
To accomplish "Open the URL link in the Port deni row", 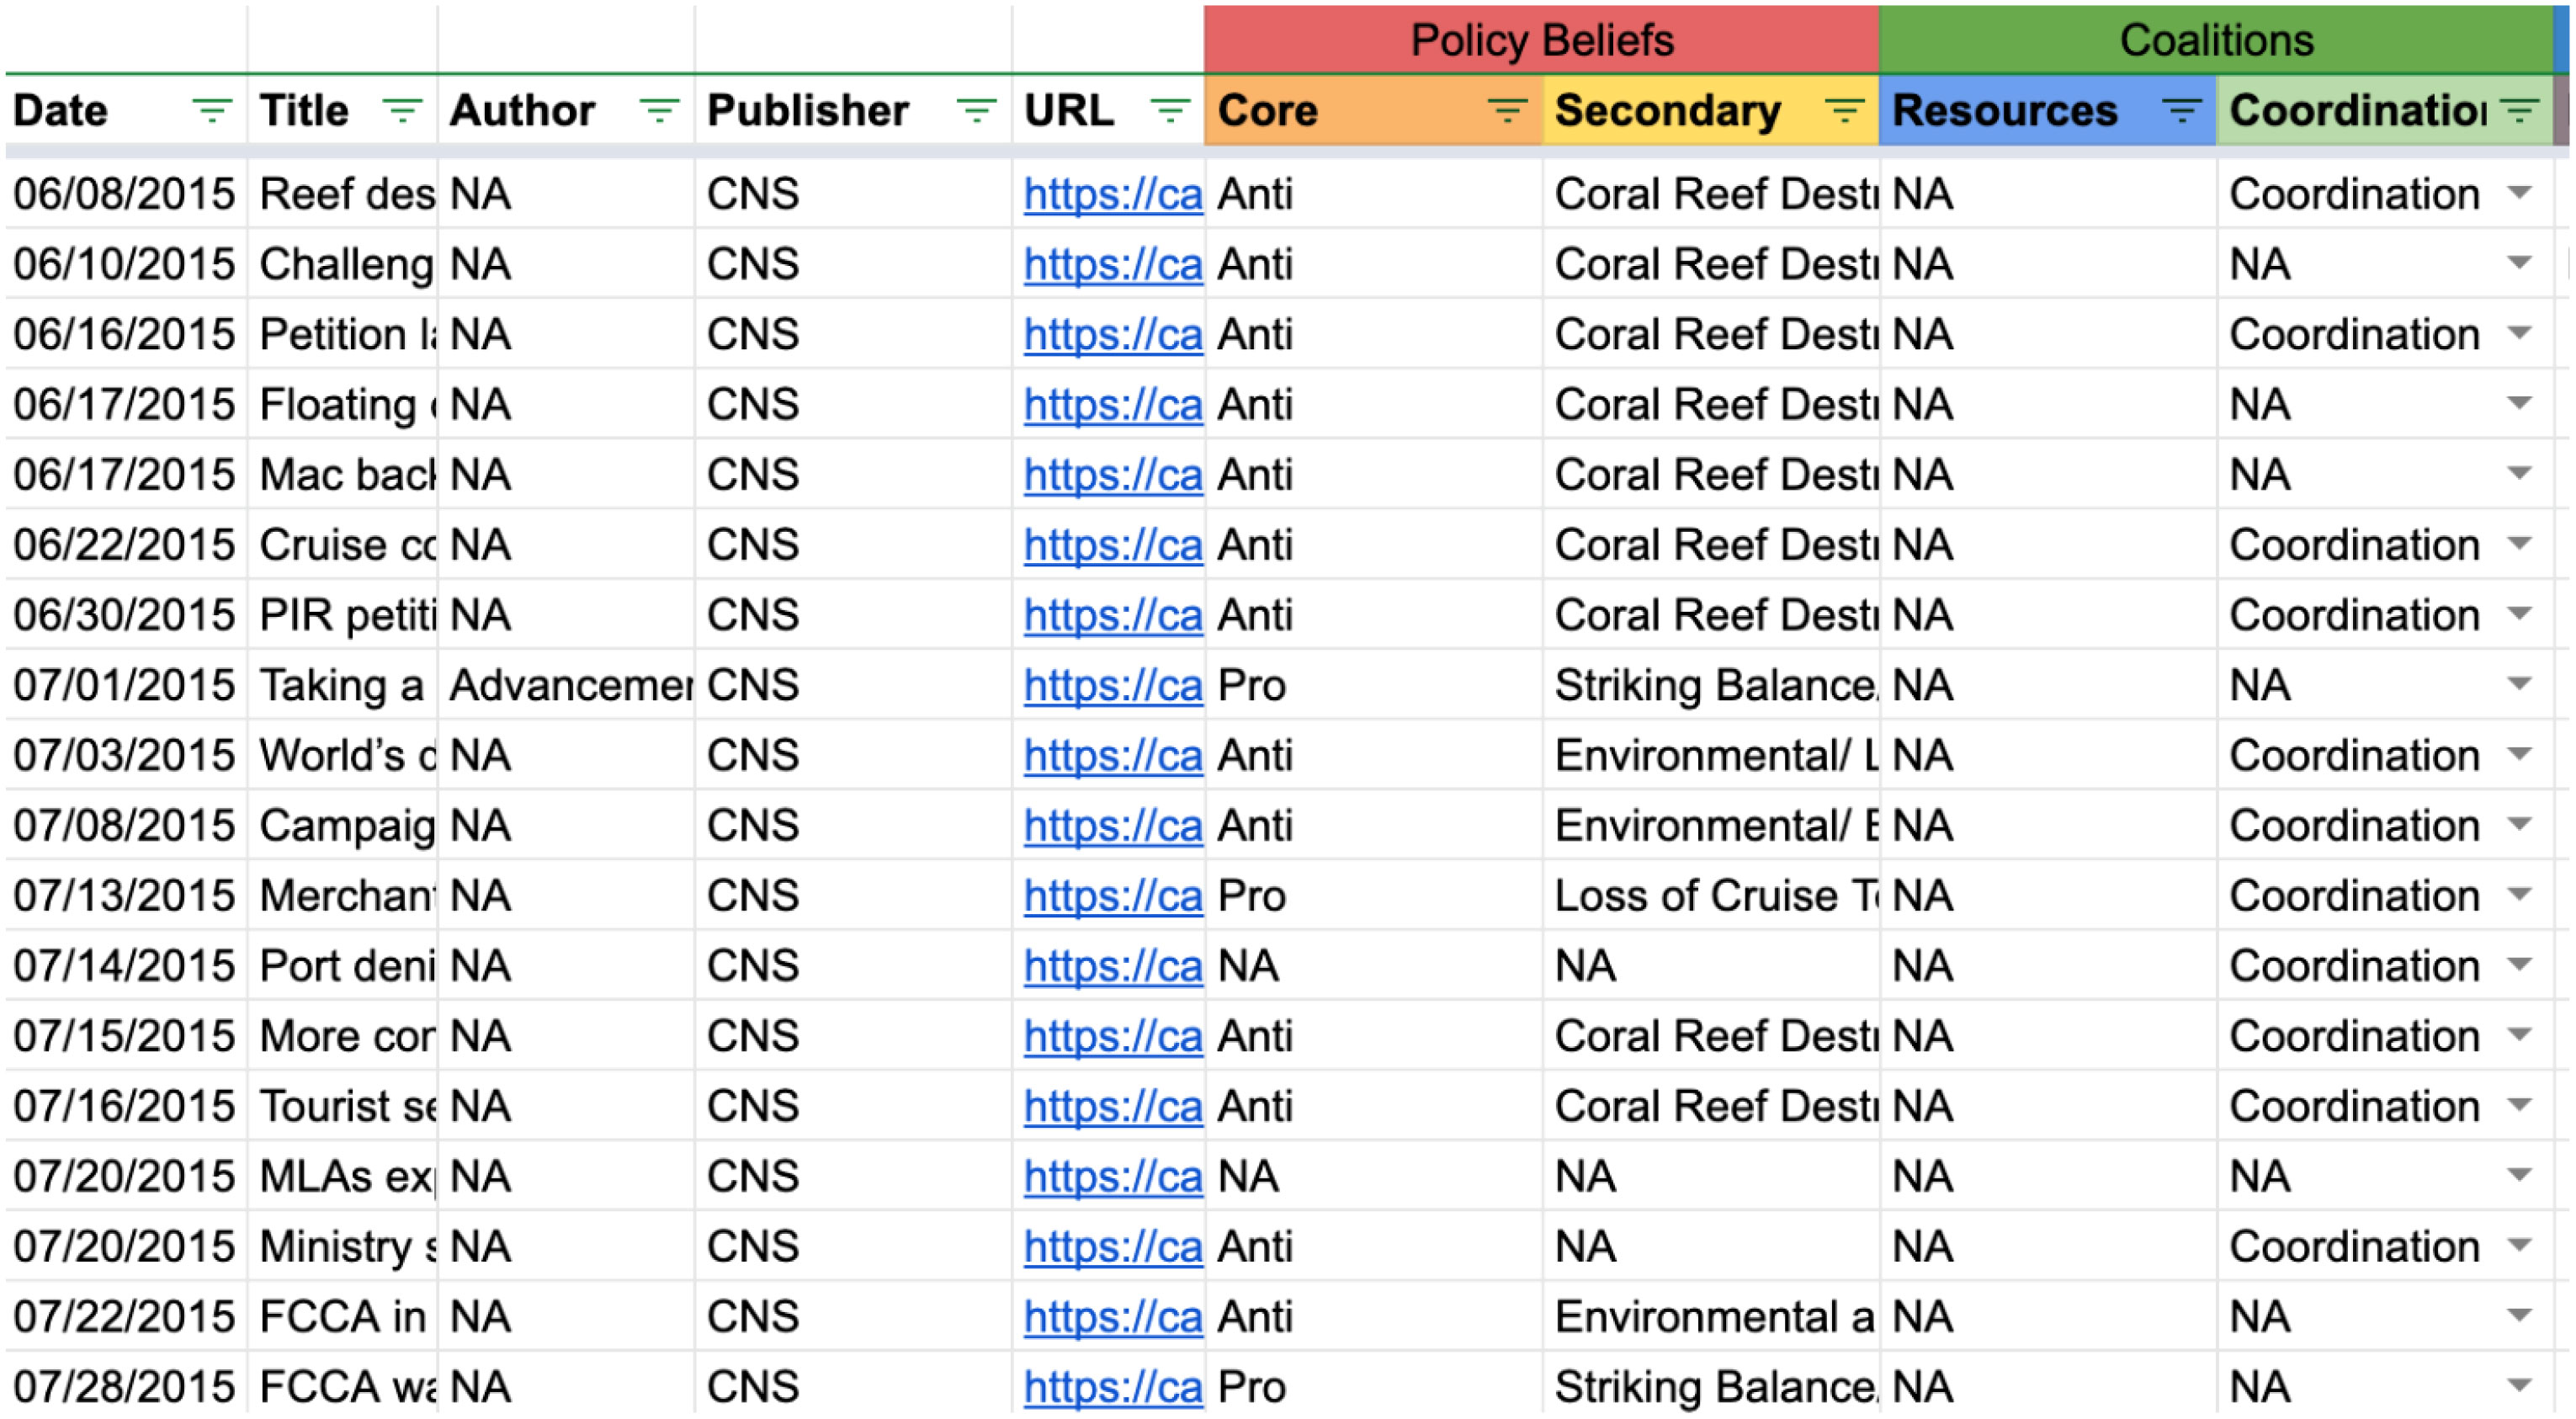I will pyautogui.click(x=1112, y=965).
